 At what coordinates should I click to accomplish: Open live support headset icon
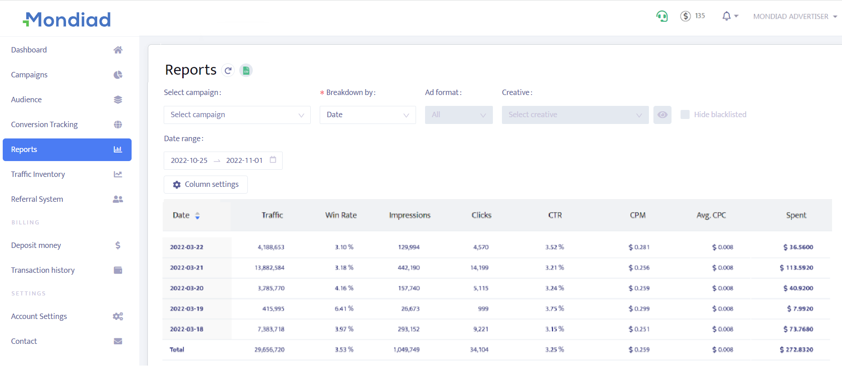[662, 16]
